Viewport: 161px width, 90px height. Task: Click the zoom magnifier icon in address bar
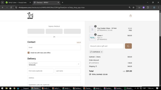pos(130,7)
